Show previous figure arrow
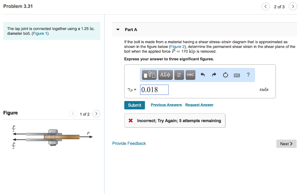Screen dimensions: 304x194 click(x=73, y=114)
